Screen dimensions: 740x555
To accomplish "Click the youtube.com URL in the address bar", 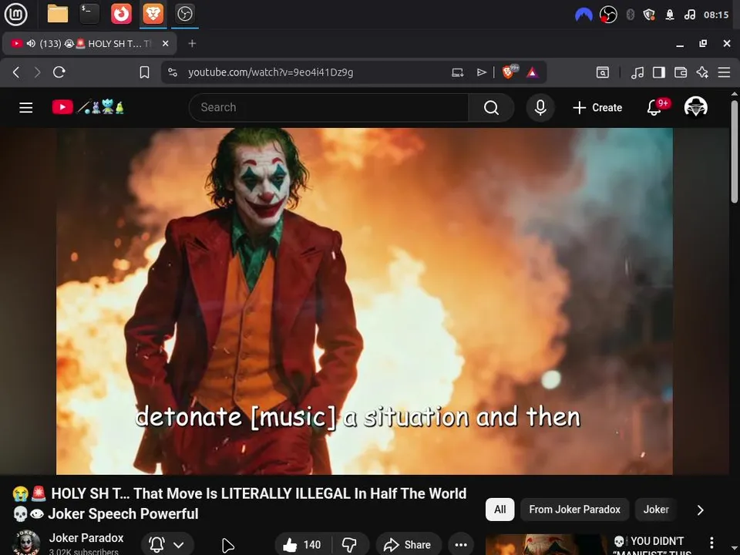I will coord(271,72).
